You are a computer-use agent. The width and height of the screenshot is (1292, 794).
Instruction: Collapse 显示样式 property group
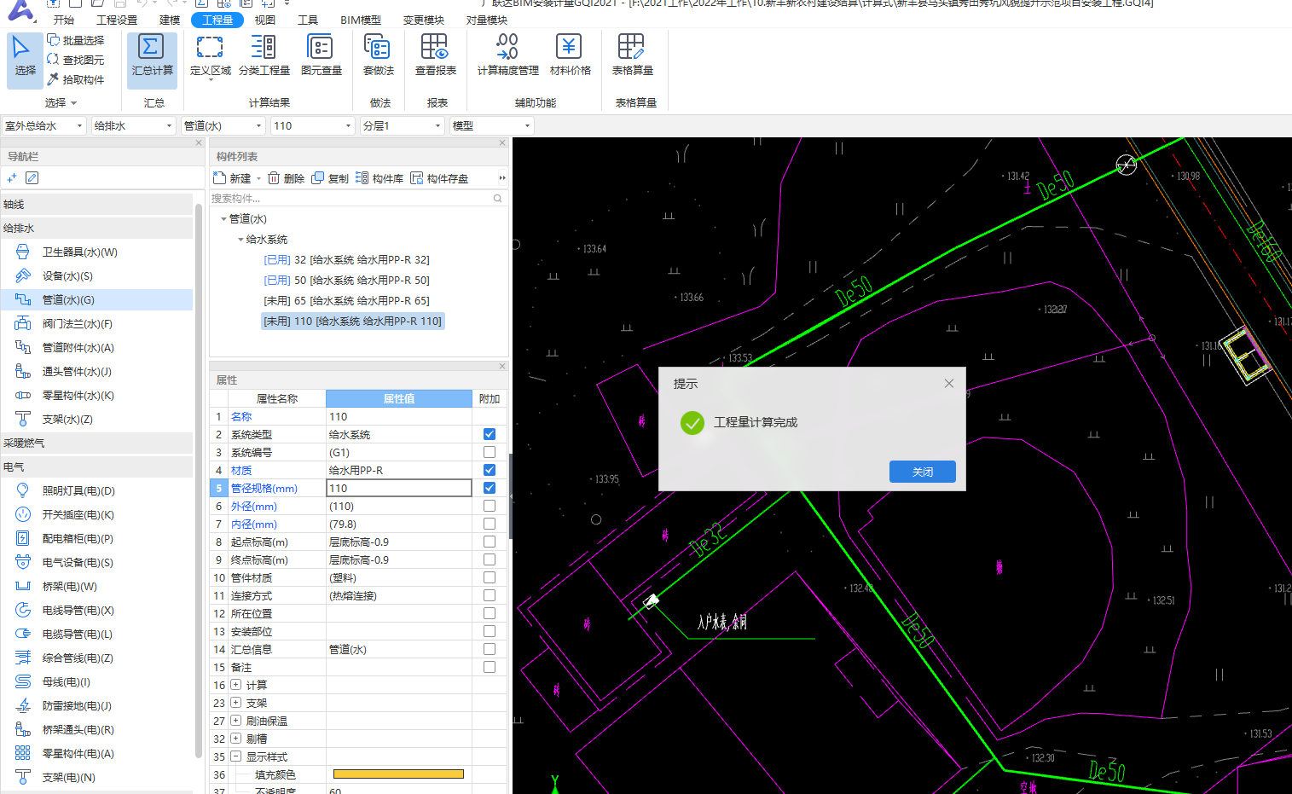236,756
